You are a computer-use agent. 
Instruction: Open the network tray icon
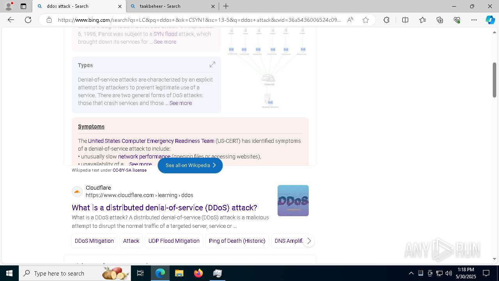439,273
